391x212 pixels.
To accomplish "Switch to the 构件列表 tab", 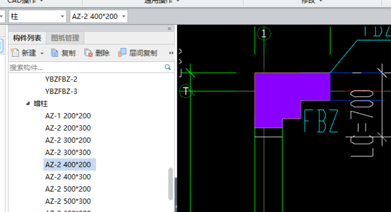I will [x=27, y=38].
